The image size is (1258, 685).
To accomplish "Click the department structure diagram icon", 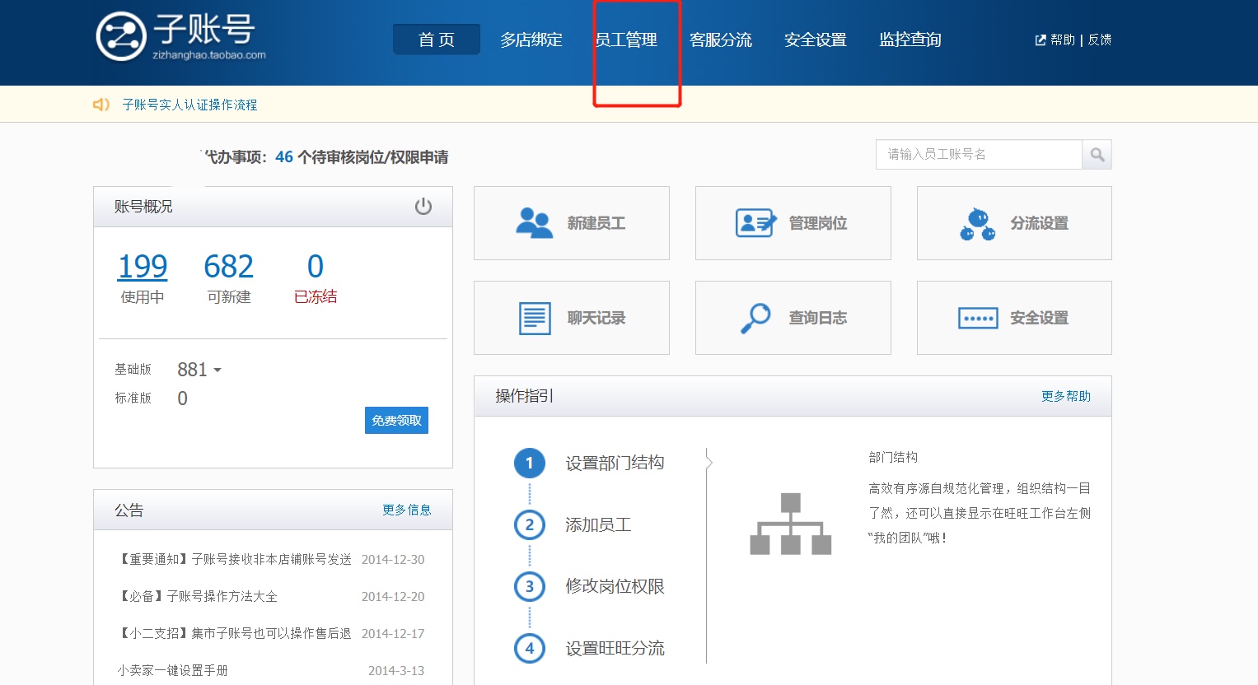I will 790,524.
